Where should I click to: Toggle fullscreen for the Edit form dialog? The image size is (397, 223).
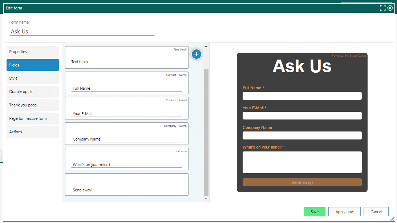coord(382,8)
